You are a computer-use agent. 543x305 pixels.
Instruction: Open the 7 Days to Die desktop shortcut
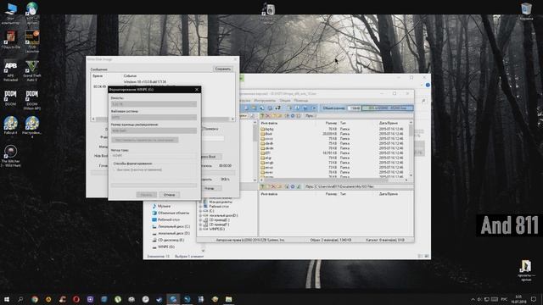[10, 40]
